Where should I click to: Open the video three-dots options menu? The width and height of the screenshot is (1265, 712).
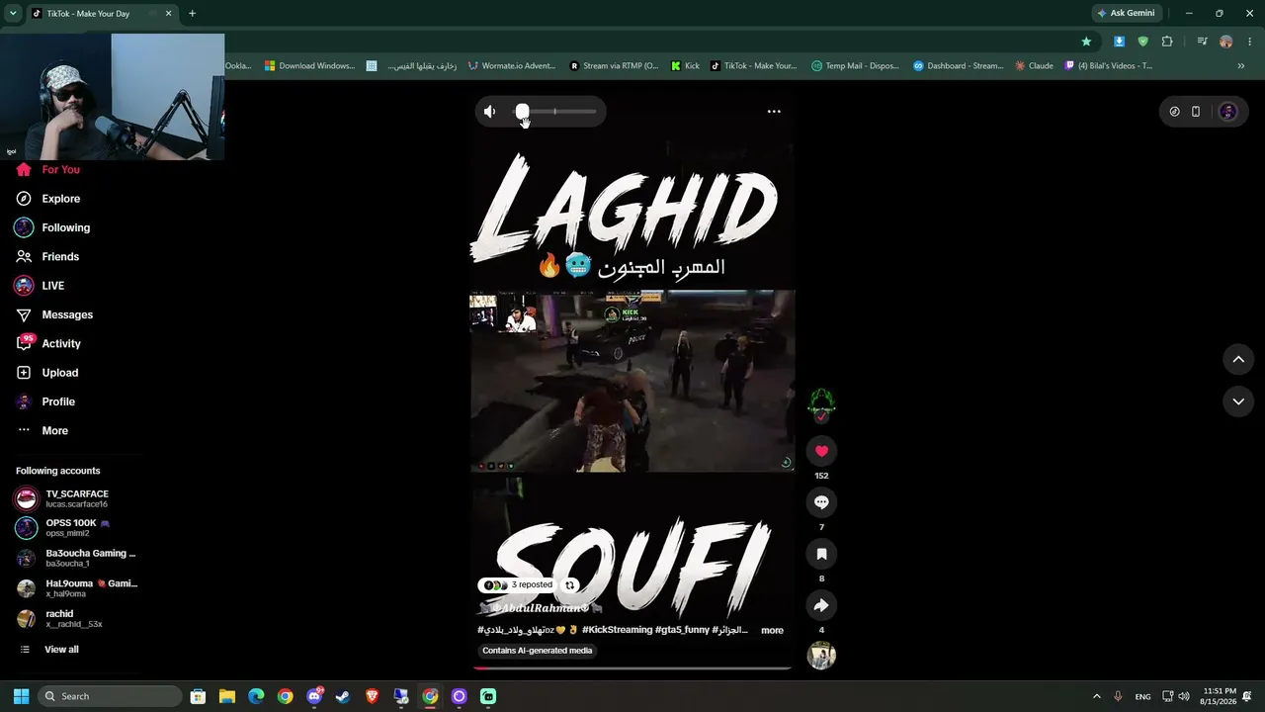point(774,112)
